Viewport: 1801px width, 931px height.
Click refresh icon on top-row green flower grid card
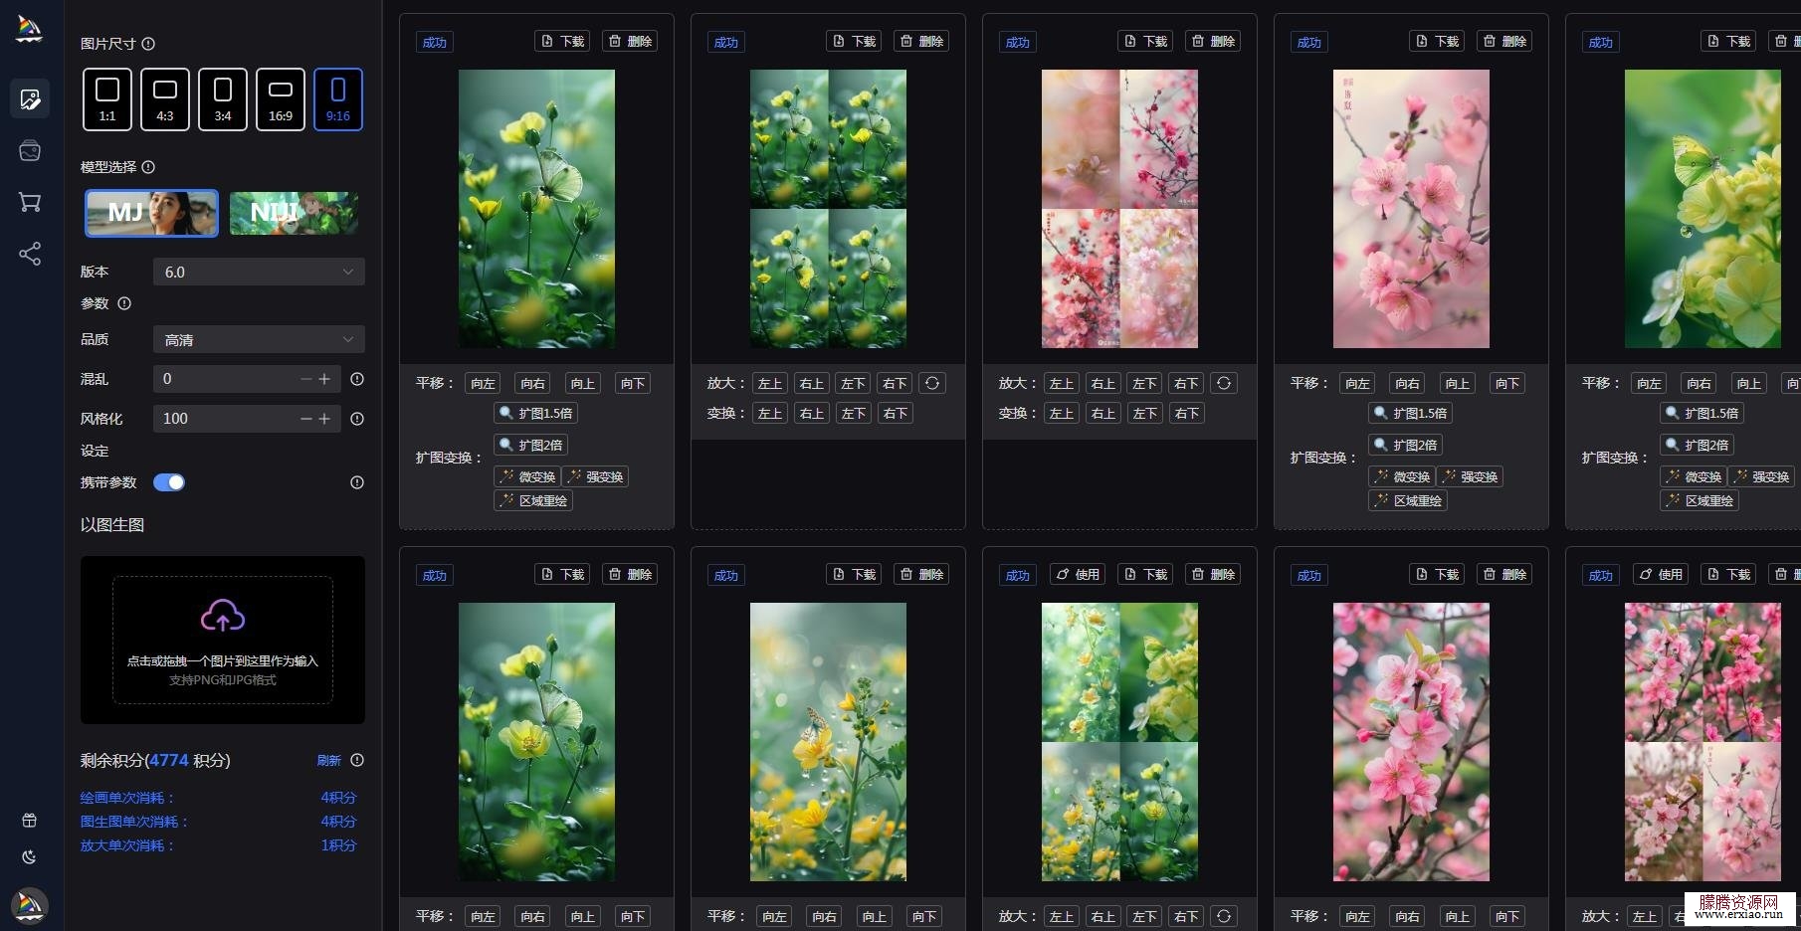[932, 383]
